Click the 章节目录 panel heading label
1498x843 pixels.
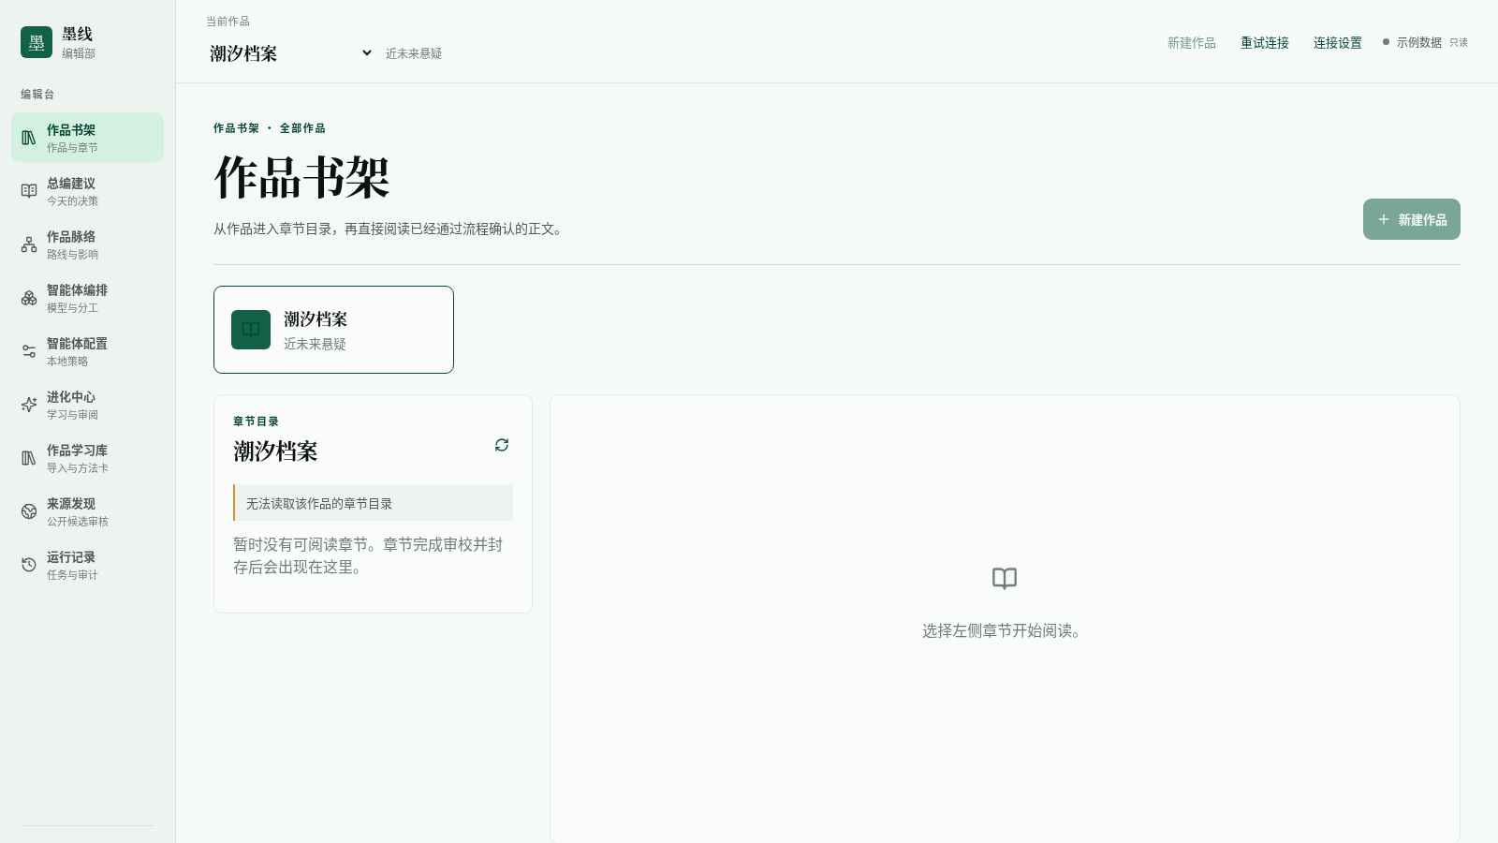click(x=256, y=421)
